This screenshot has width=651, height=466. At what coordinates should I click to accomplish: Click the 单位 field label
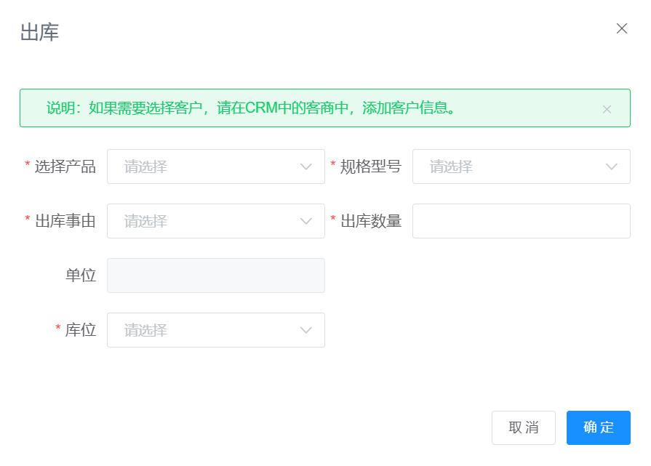81,276
